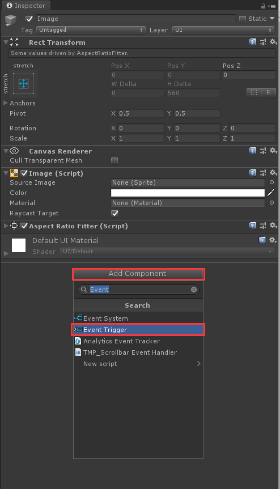This screenshot has width=280, height=489.
Task: Toggle the Static checkbox
Action: click(x=242, y=19)
